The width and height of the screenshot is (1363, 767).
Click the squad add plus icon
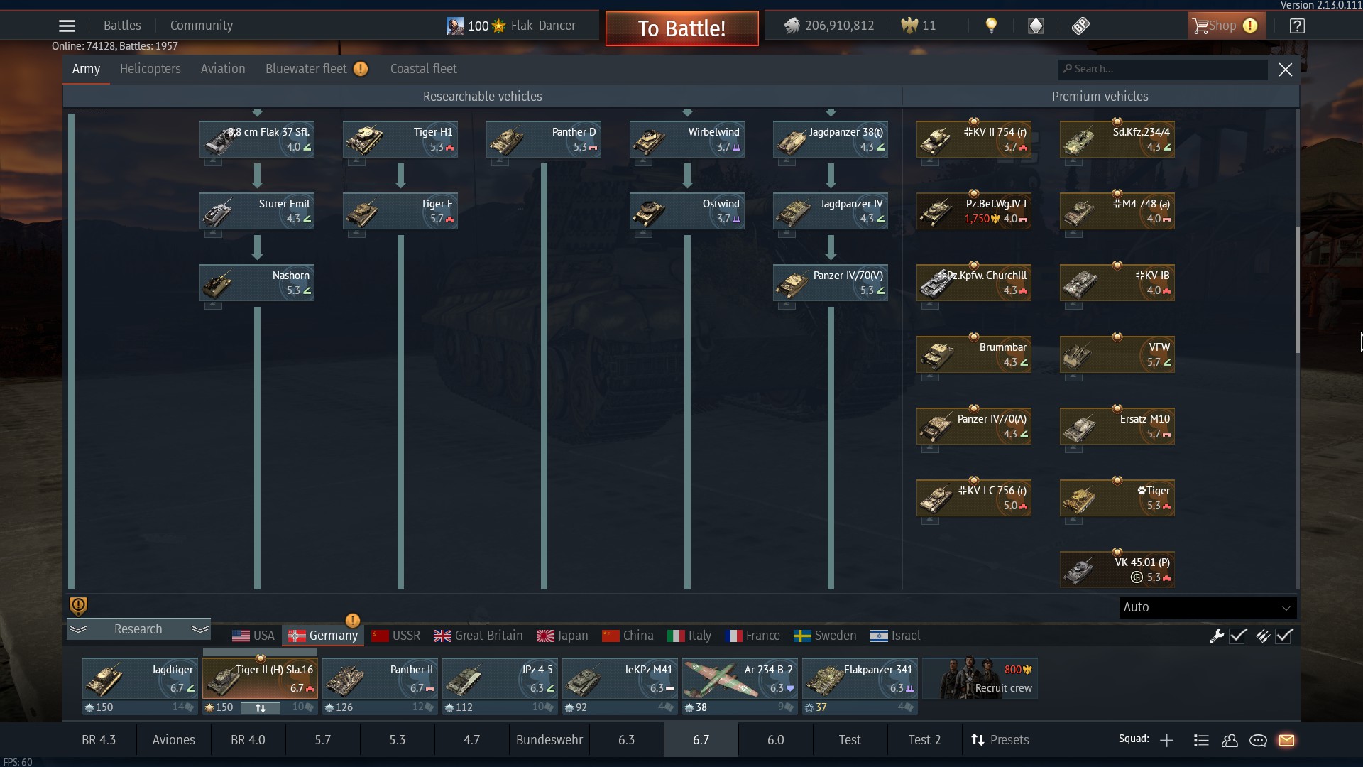click(x=1166, y=740)
